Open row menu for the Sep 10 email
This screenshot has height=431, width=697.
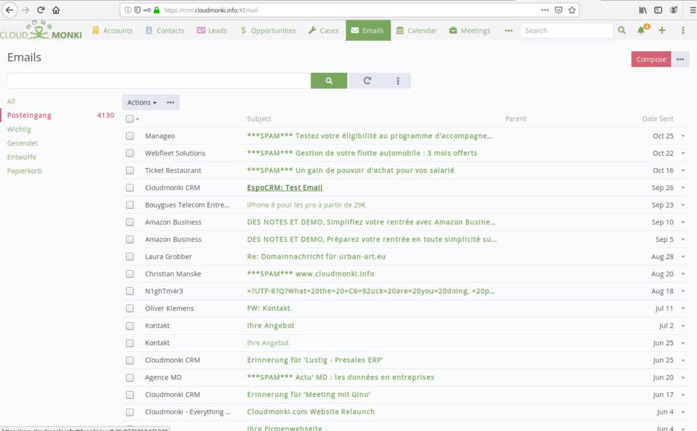pyautogui.click(x=683, y=222)
